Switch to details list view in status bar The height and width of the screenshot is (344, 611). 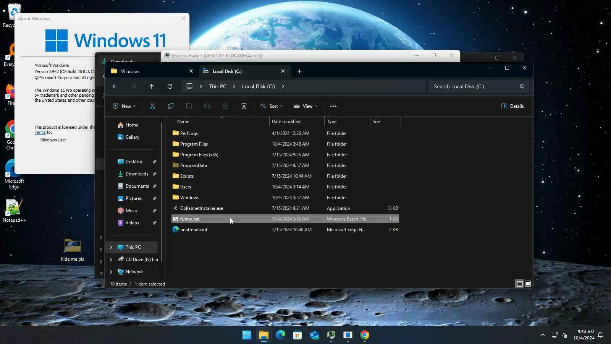pos(519,284)
